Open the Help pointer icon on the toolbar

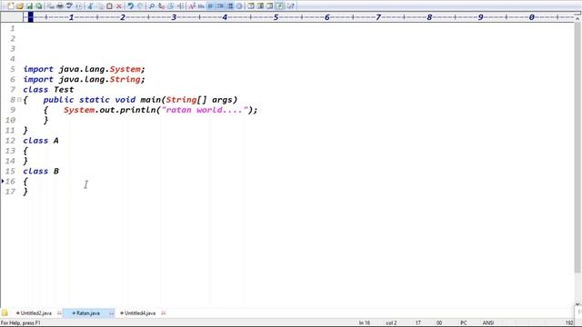click(291, 6)
